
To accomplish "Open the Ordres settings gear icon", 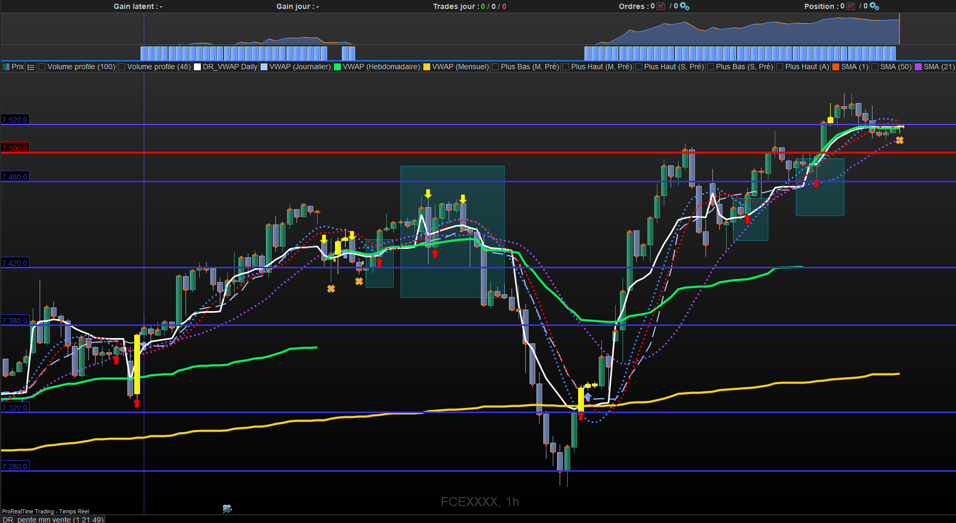I will (x=684, y=6).
